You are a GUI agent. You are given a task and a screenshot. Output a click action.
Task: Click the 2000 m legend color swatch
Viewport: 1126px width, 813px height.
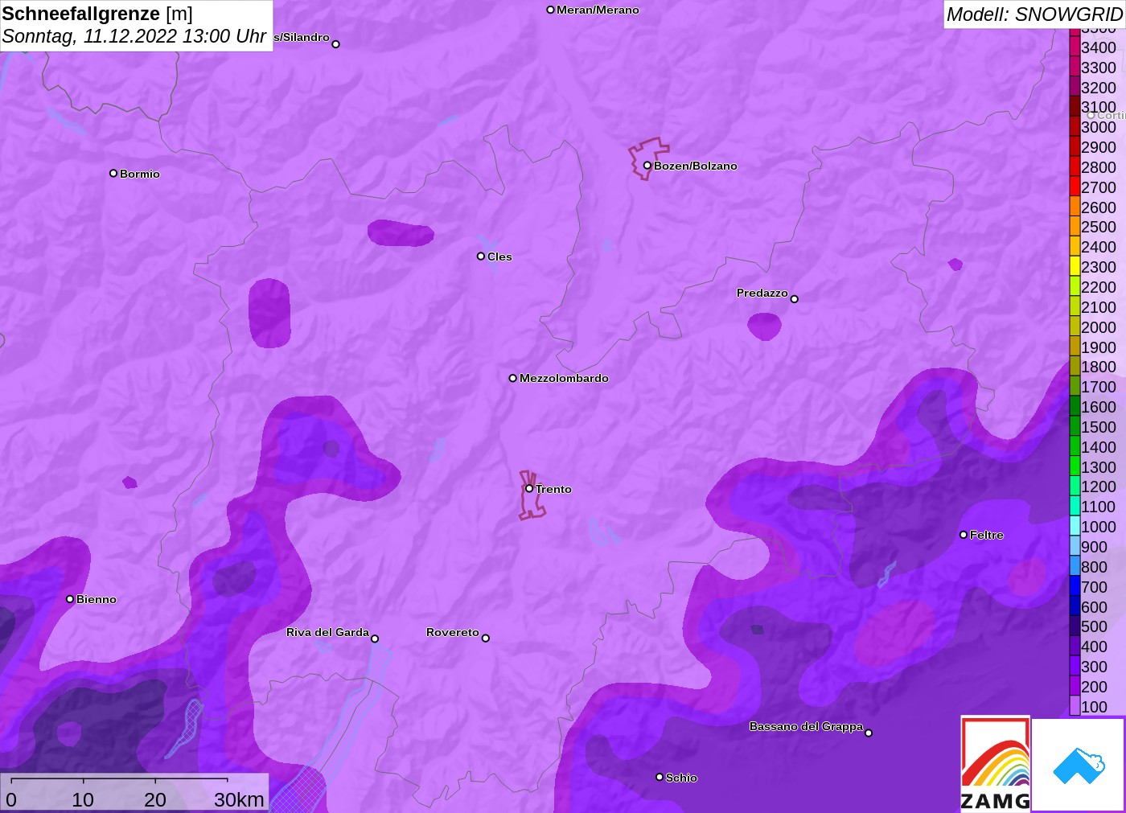pyautogui.click(x=1075, y=326)
